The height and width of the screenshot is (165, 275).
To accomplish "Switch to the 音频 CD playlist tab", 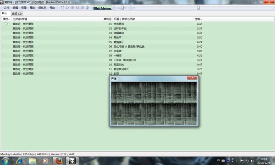I will [x=17, y=14].
